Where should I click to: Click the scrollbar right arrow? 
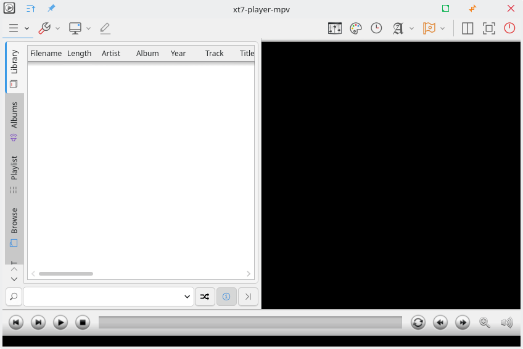pos(249,274)
